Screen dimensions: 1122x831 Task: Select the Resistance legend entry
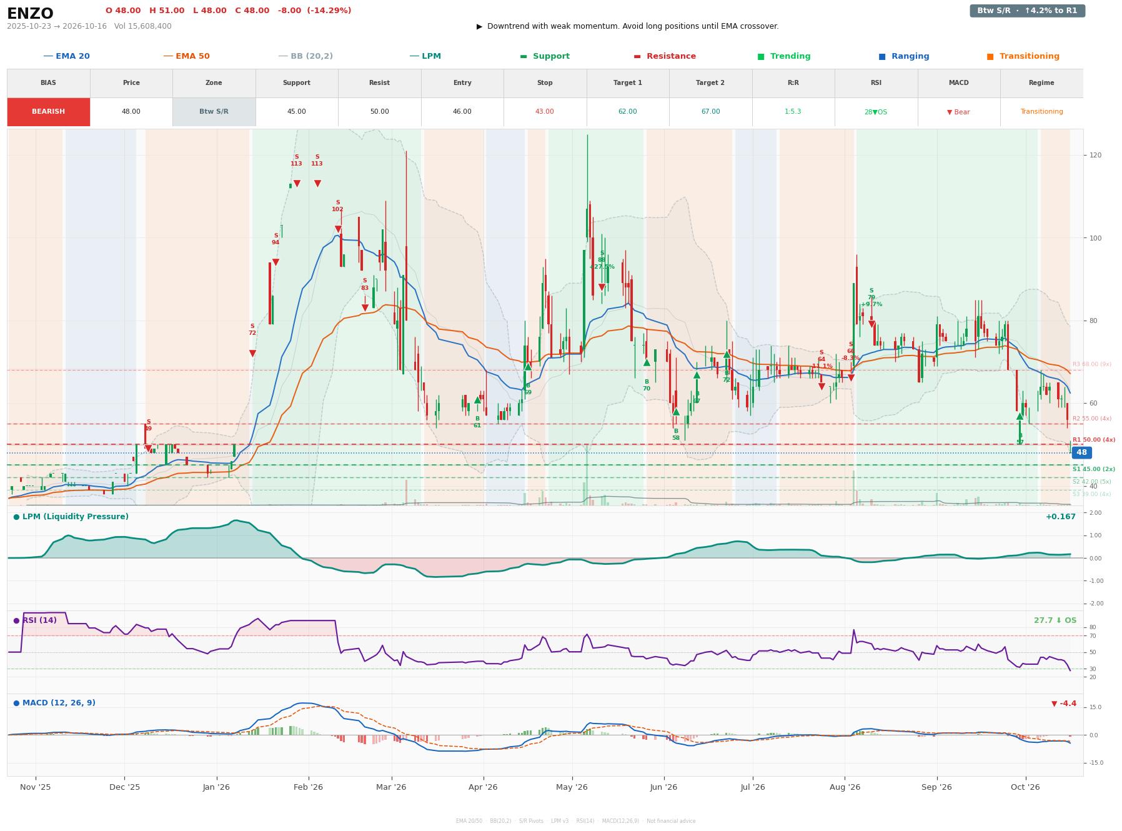click(x=665, y=56)
